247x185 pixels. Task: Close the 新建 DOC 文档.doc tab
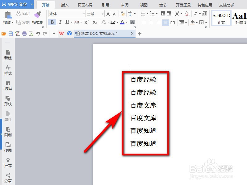point(132,33)
